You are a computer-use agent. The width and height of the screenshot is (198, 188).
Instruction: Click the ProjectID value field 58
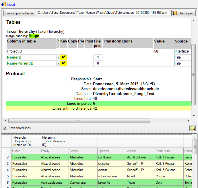click(163, 51)
